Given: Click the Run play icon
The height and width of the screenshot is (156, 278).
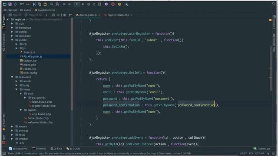Looking at the screenshot, I should [83, 4].
